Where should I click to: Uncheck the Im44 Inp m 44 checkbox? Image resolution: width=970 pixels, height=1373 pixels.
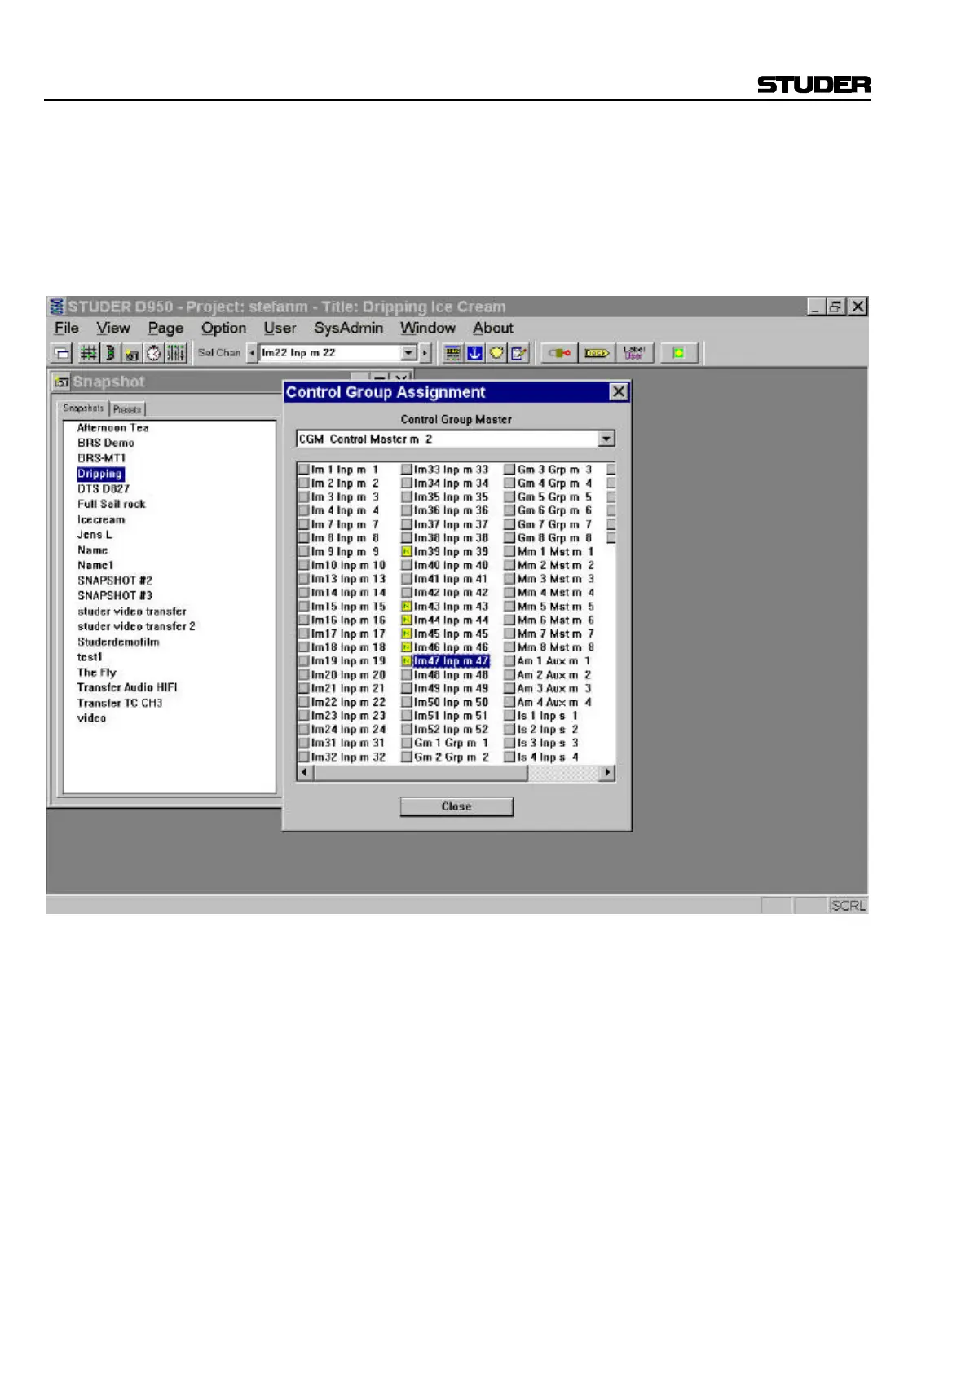click(x=407, y=620)
